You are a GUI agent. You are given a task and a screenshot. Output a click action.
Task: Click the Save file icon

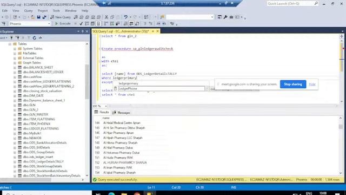point(38,17)
